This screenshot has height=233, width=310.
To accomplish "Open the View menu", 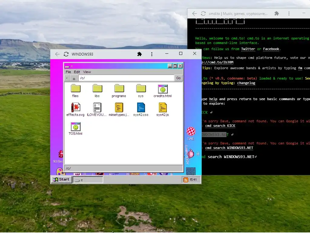I will point(87,72).
